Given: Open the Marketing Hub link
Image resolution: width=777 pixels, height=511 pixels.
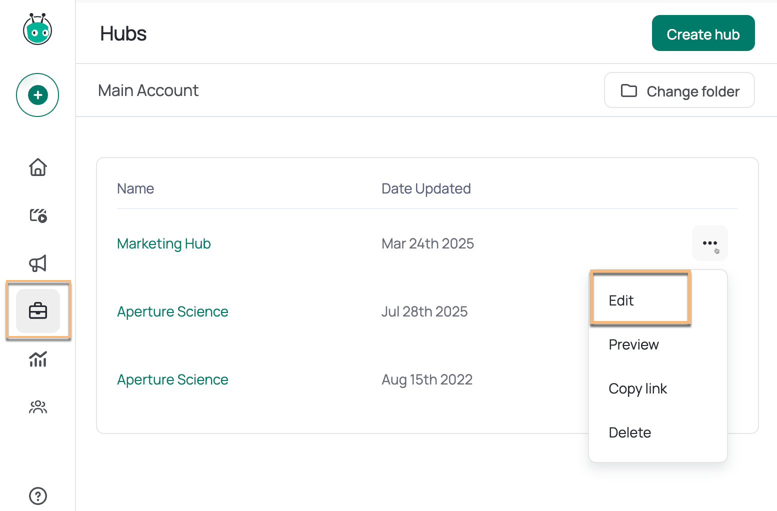Looking at the screenshot, I should click(164, 243).
